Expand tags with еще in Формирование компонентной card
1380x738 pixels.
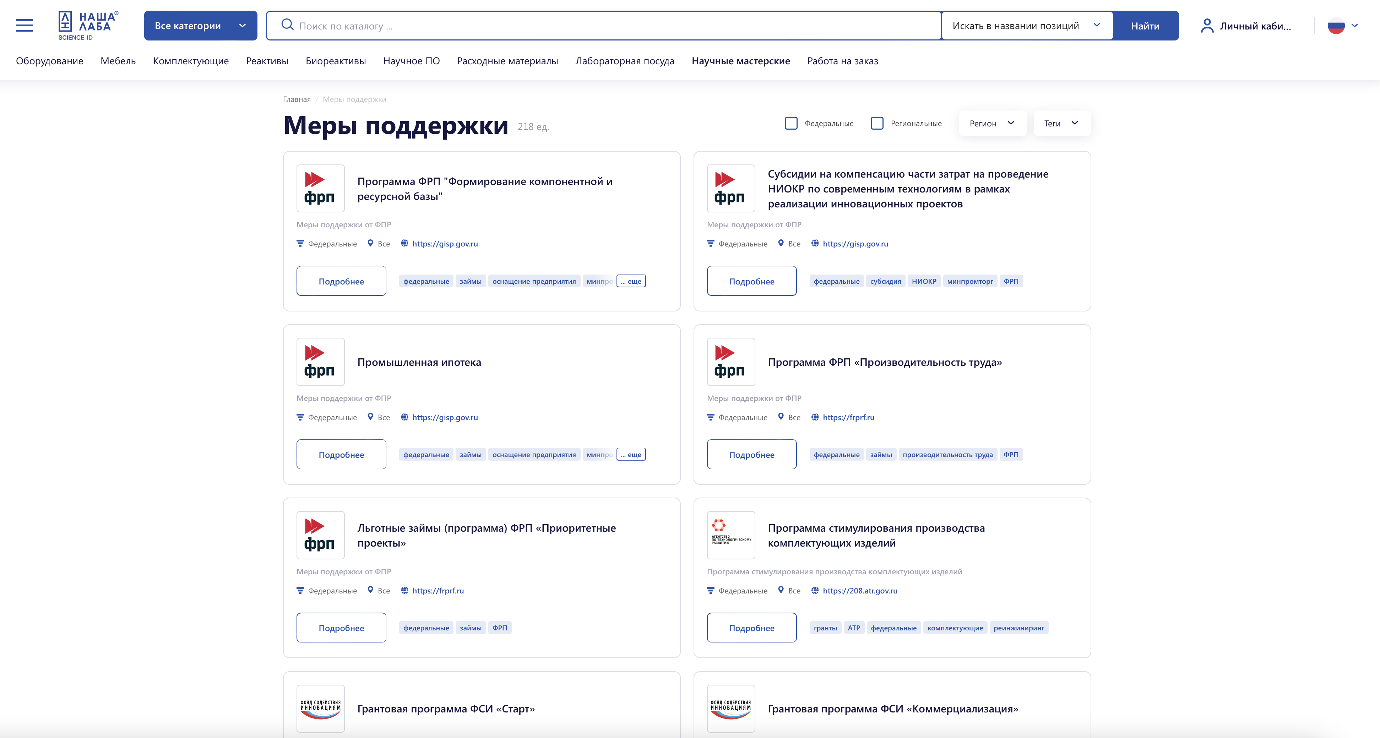tap(631, 281)
